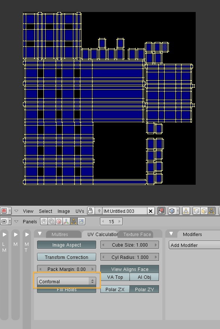220x329 pixels.
Task: Toggle the Transform Correction button
Action: 67,257
